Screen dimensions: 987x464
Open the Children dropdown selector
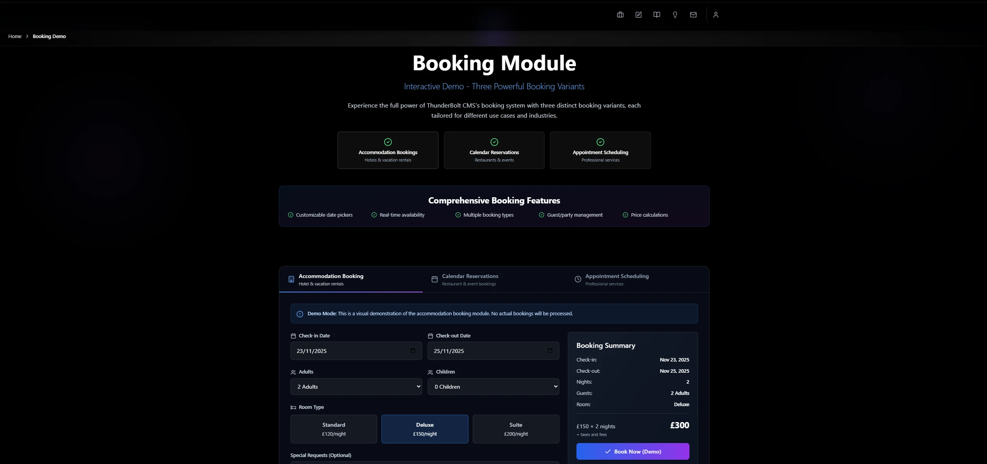[493, 386]
